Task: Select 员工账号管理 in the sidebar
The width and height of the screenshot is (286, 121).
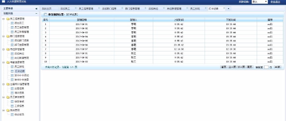Action: pyautogui.click(x=22, y=32)
